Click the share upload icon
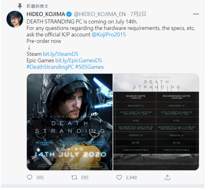Image resolution: width=210 pixels, height=190 pixels. (x=167, y=178)
